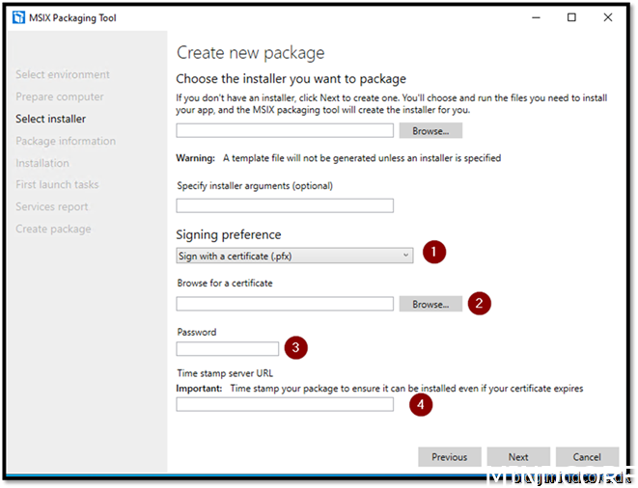Click 'Specify installer arguments (optional)' label
638x488 pixels.
[255, 186]
